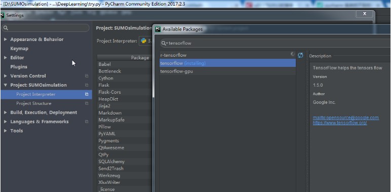Select the SQLAlchemy package row
The height and width of the screenshot is (192, 391).
coord(125,162)
